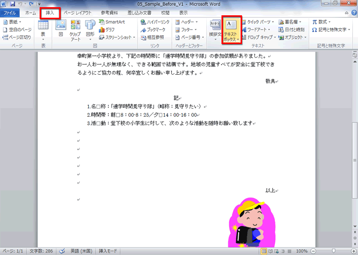This screenshot has height=255, width=358.
Task: Open 記号と特殊文字 symbol menu
Action: click(331, 30)
